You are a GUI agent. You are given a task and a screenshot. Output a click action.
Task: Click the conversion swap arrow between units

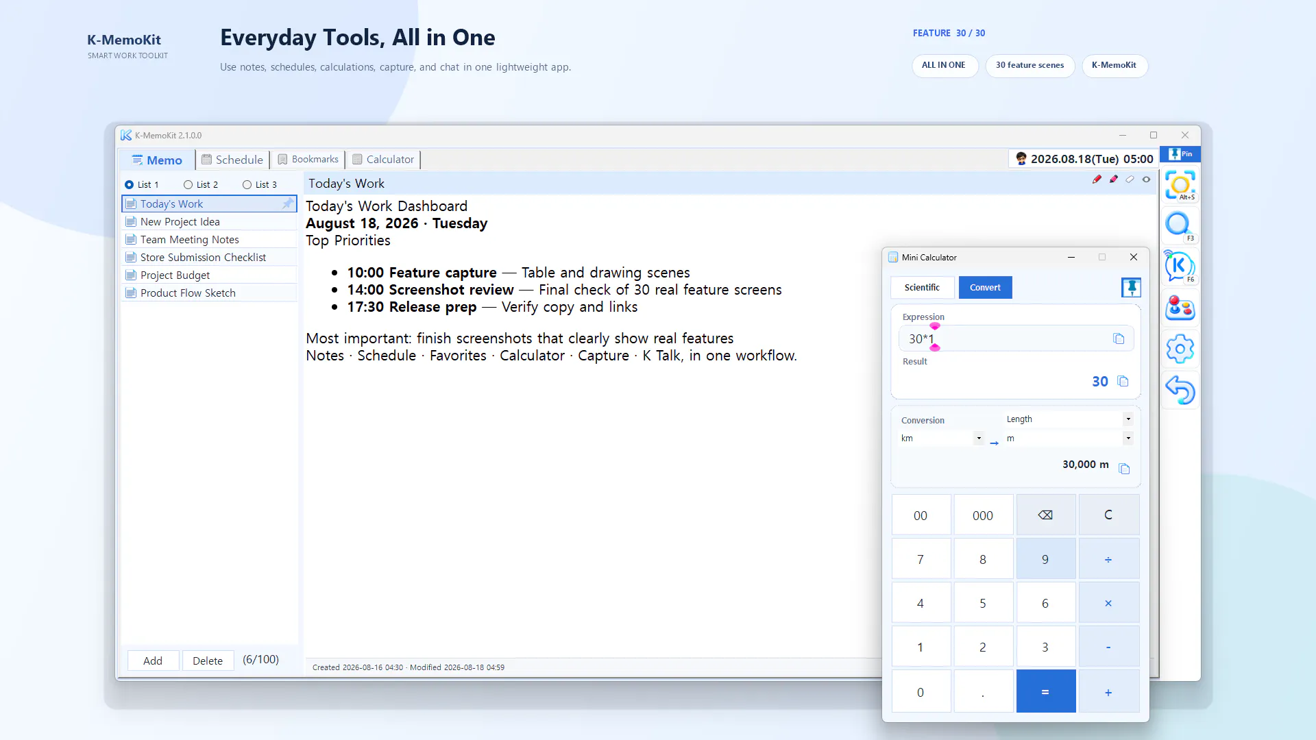[x=994, y=443]
